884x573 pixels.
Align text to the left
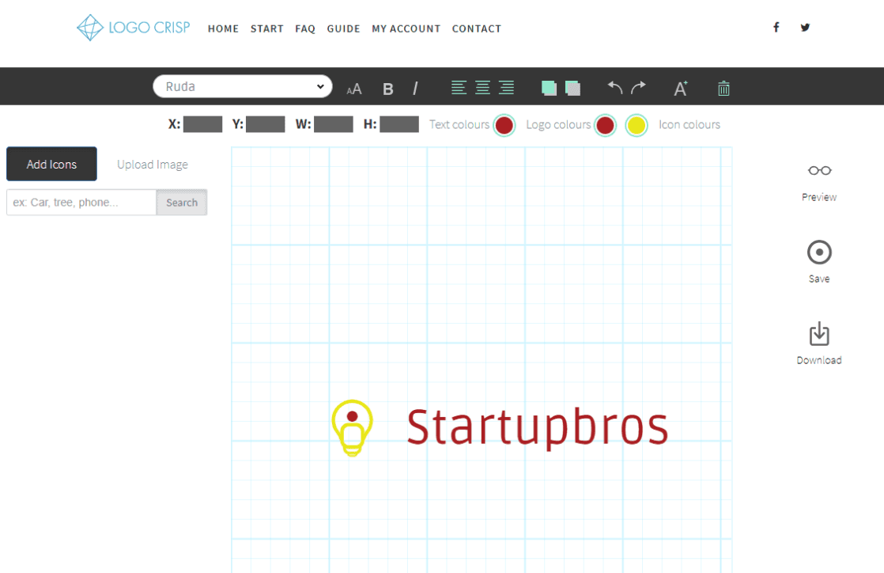(459, 88)
